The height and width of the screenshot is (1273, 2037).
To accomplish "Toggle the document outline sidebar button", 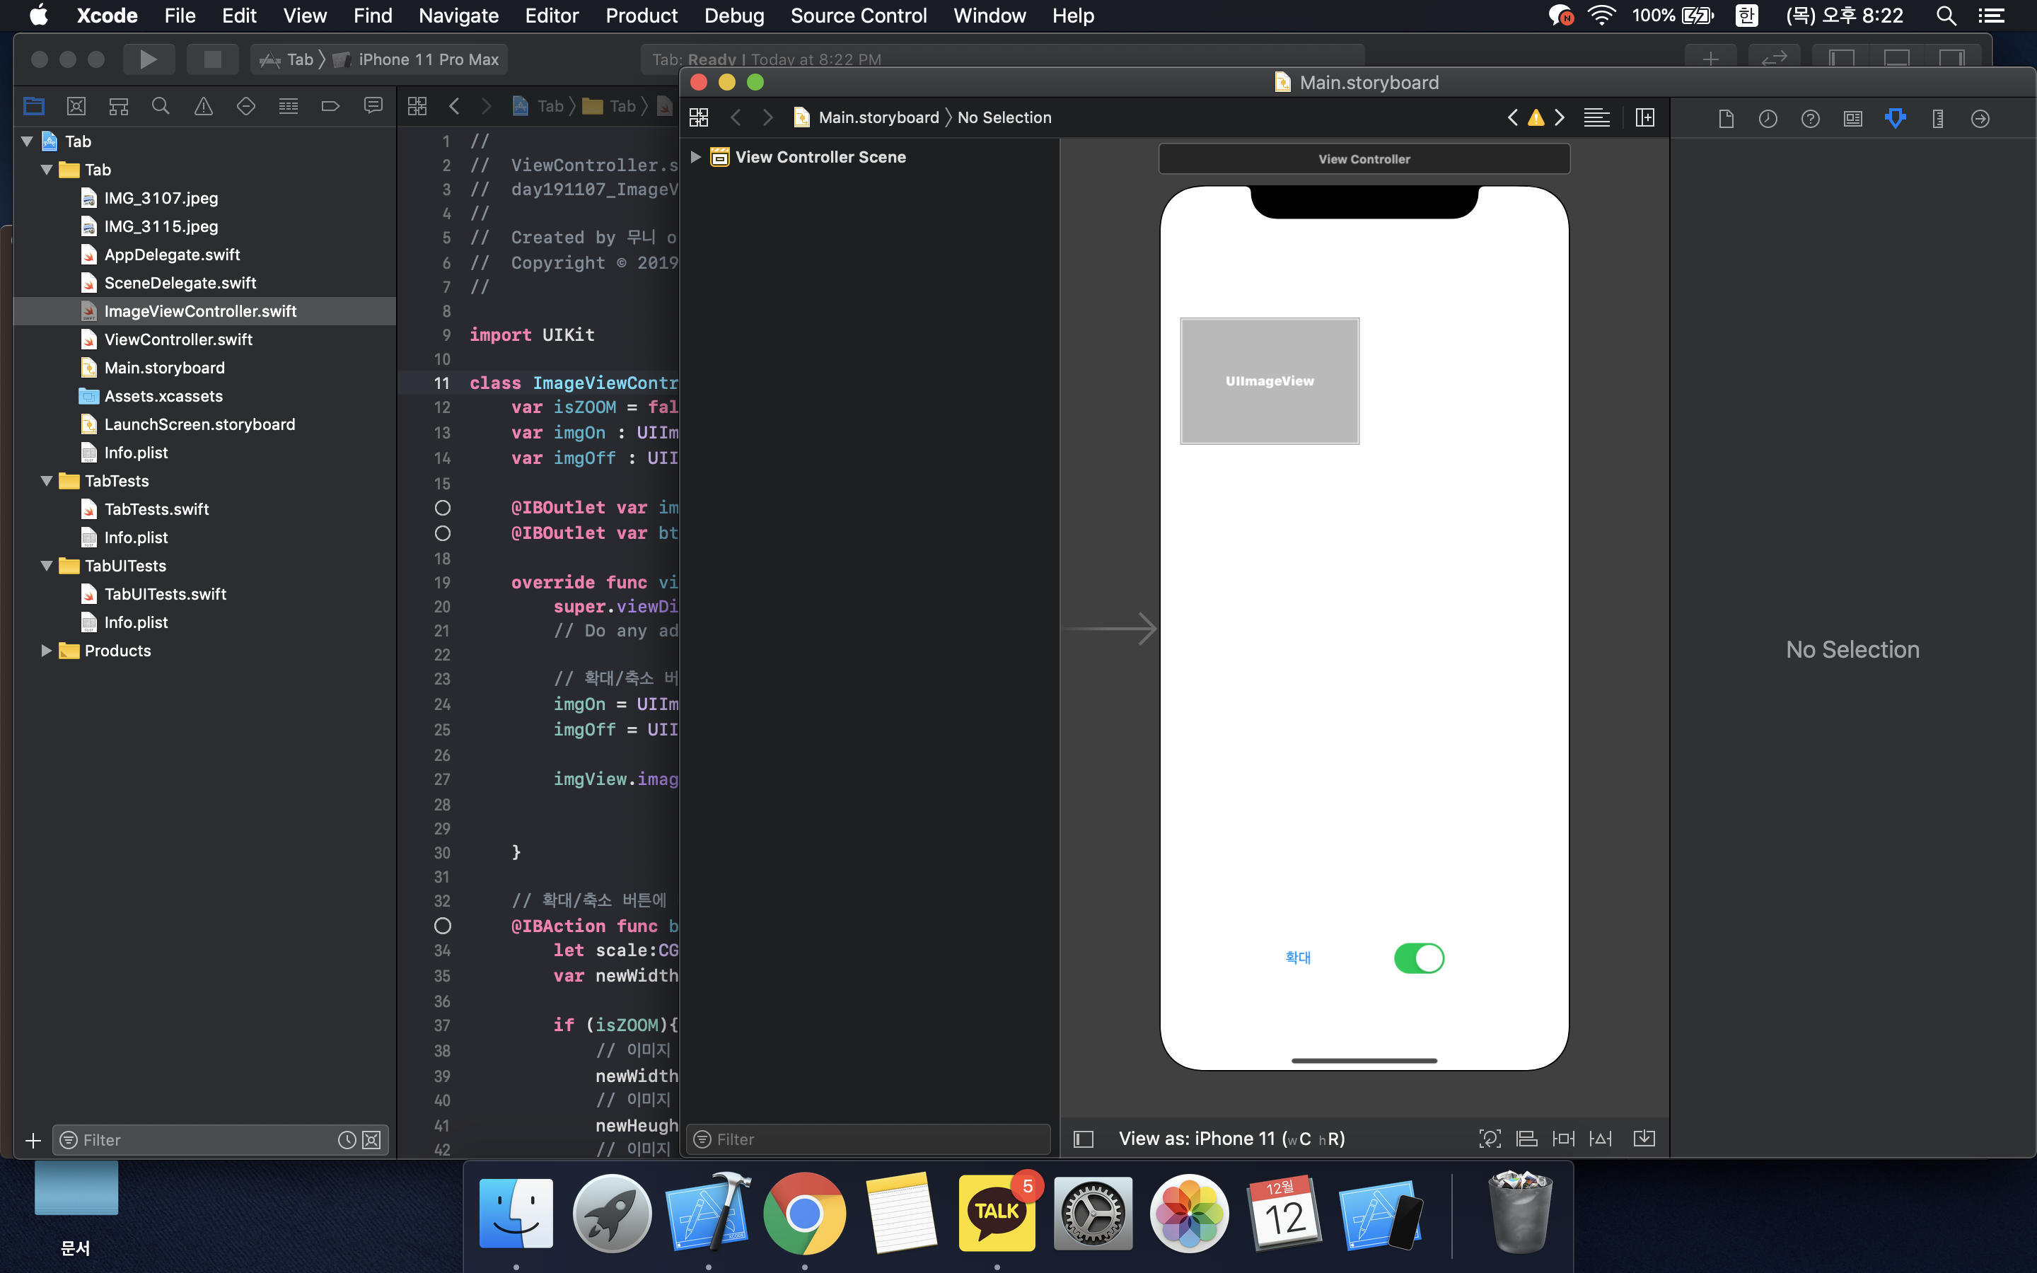I will coord(1084,1139).
